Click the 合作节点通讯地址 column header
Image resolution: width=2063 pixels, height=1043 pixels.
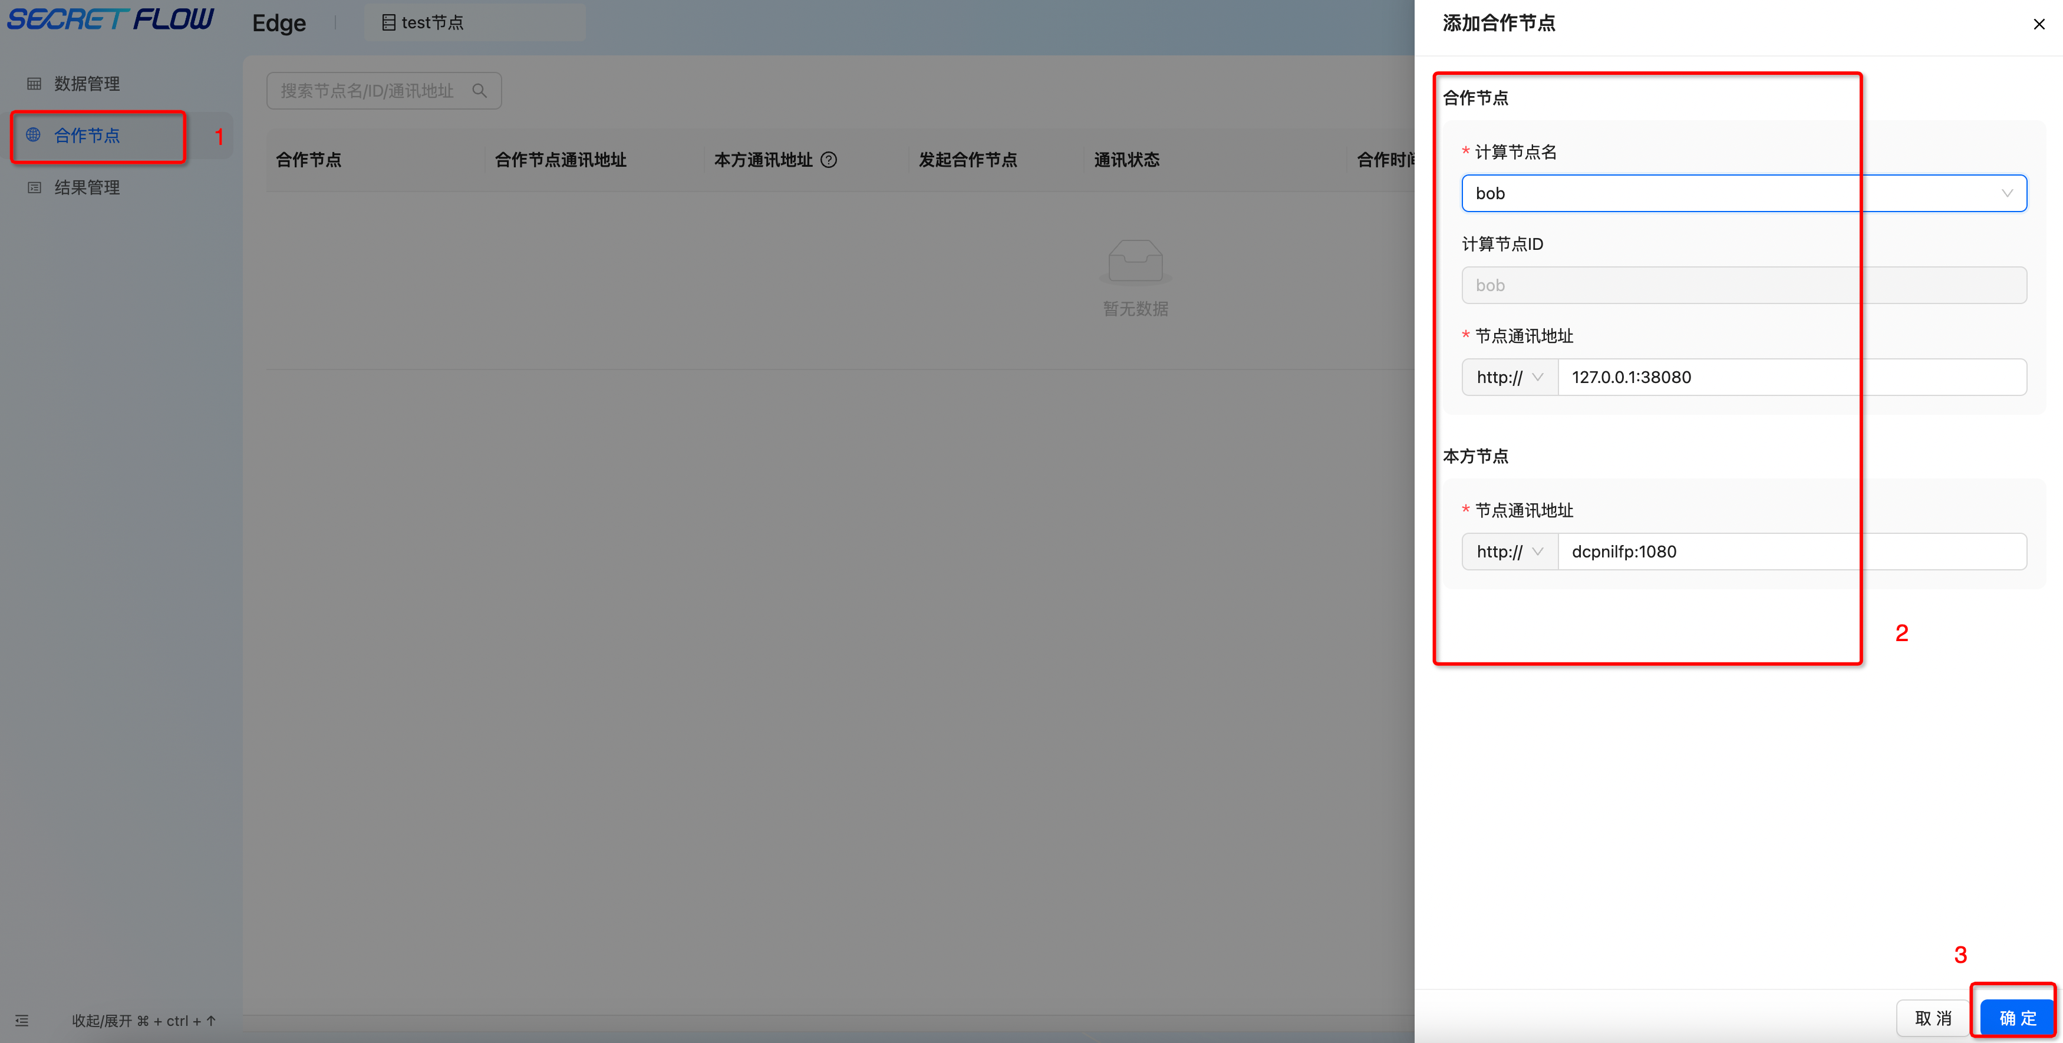(561, 160)
